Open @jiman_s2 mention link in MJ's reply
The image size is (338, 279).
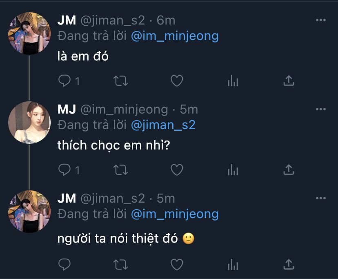coord(163,125)
